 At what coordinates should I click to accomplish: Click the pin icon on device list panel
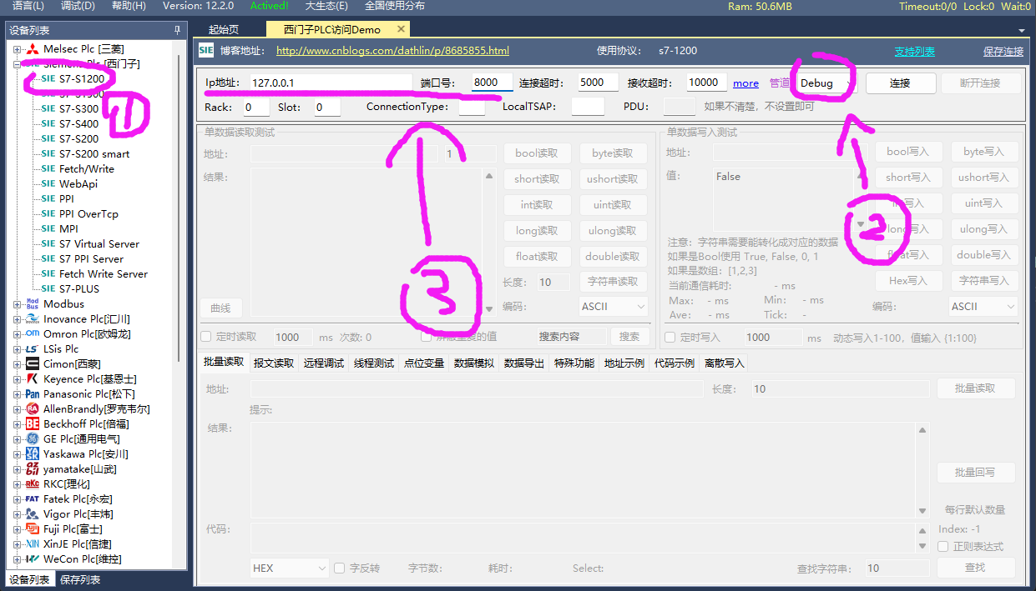[177, 30]
